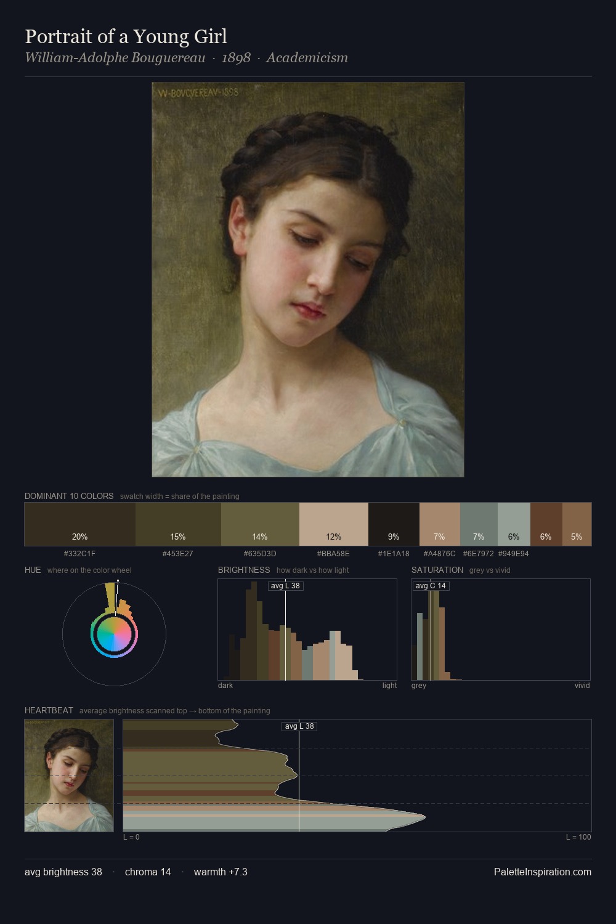Pick the 7% grey-green swatch #6E7972
This screenshot has height=924, width=616.
479,524
